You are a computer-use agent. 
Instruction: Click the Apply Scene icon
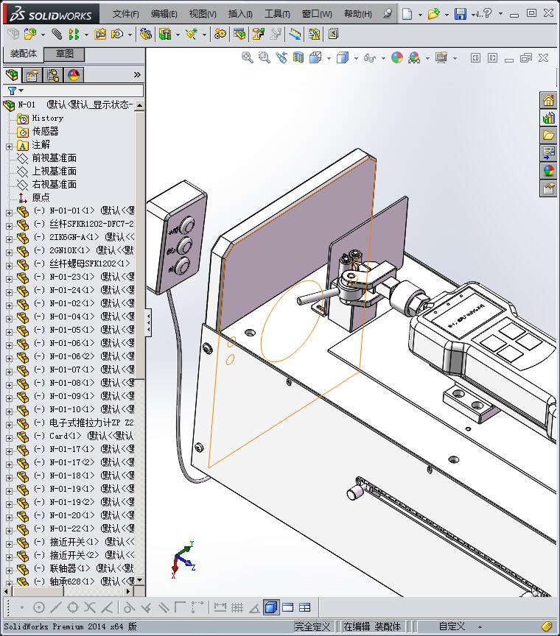(x=414, y=57)
